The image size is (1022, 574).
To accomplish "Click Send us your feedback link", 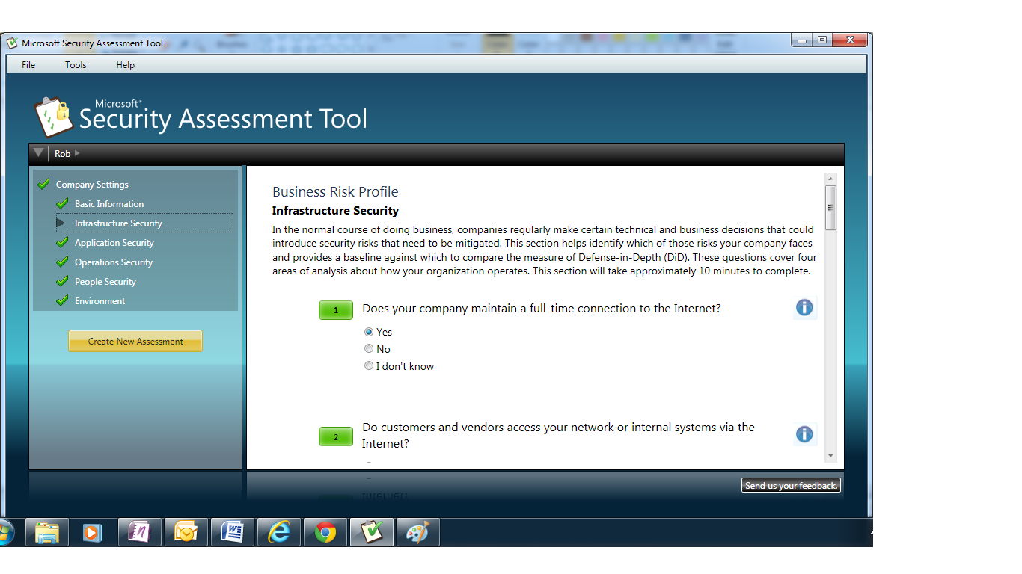I will 791,486.
